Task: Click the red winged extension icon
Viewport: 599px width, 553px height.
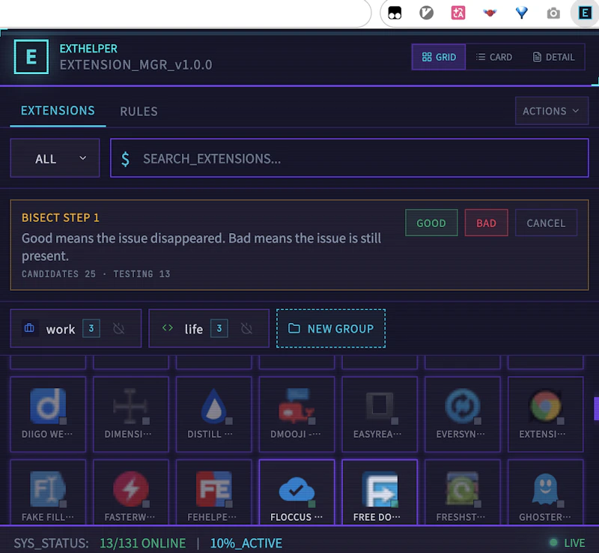Action: (490, 13)
